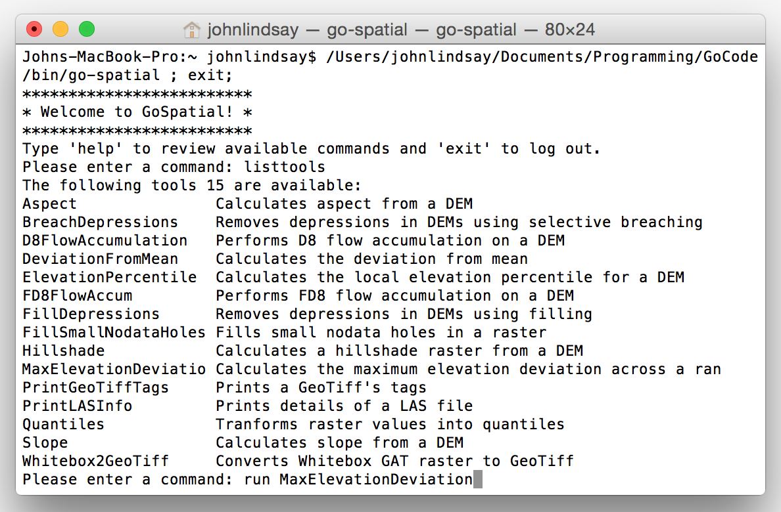Click the 'PrintGeoTiffTags' entry
The height and width of the screenshot is (512, 781).
coord(95,387)
